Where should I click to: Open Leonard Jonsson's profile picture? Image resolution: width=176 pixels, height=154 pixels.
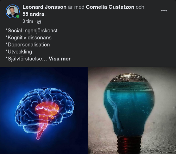click(x=13, y=11)
